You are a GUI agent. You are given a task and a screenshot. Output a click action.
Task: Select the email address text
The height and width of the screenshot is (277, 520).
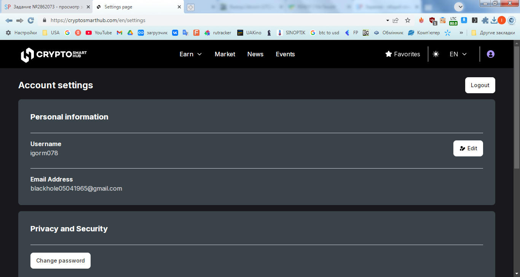point(76,188)
